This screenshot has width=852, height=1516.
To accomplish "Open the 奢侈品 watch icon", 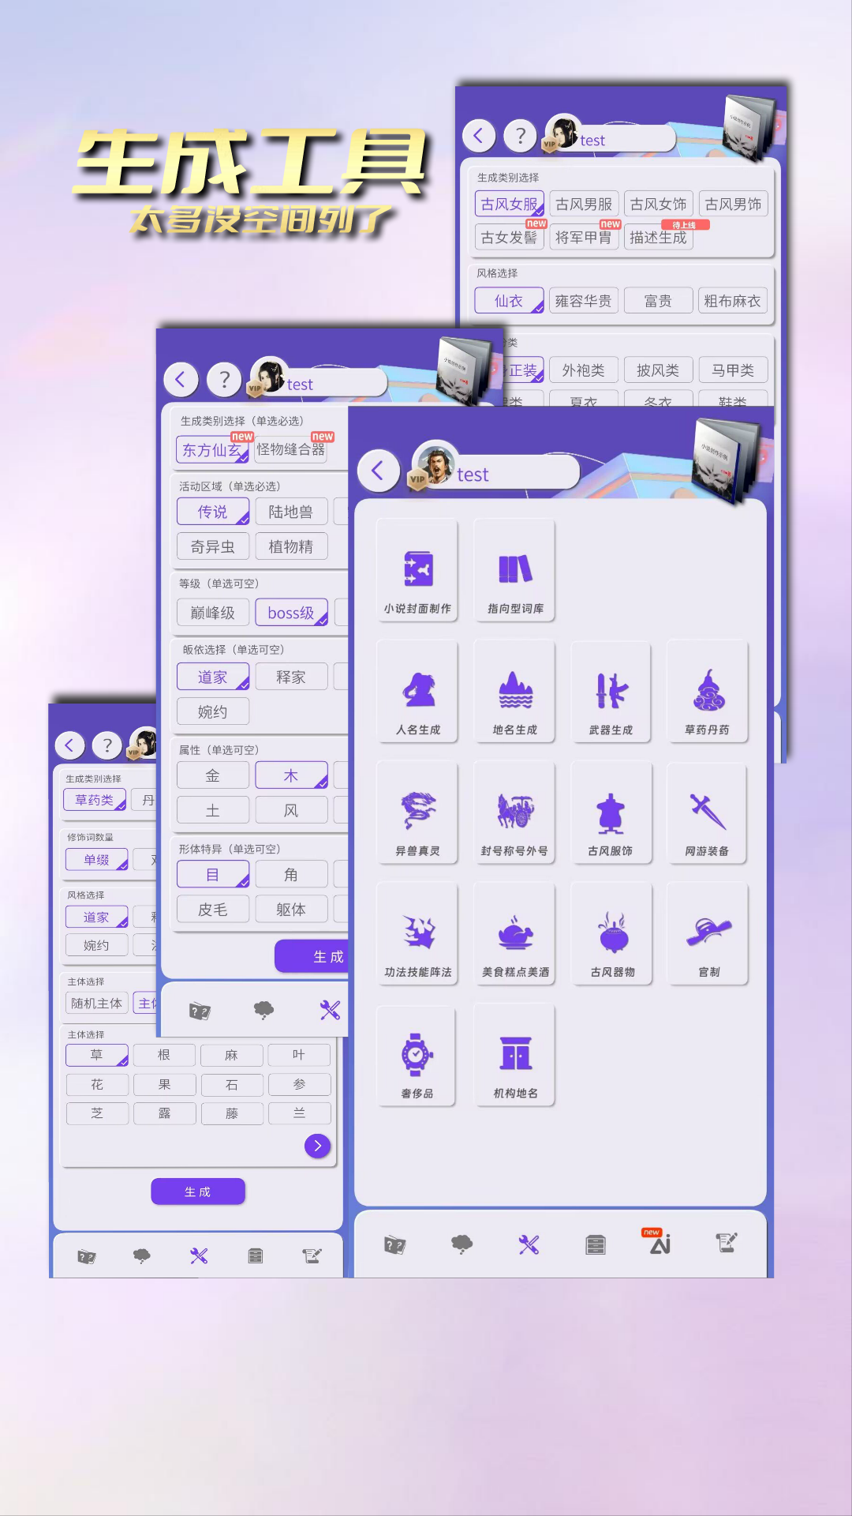I will (x=417, y=1056).
